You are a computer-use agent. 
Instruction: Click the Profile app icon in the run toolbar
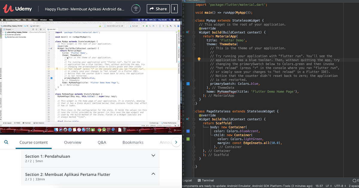coord(153,26)
